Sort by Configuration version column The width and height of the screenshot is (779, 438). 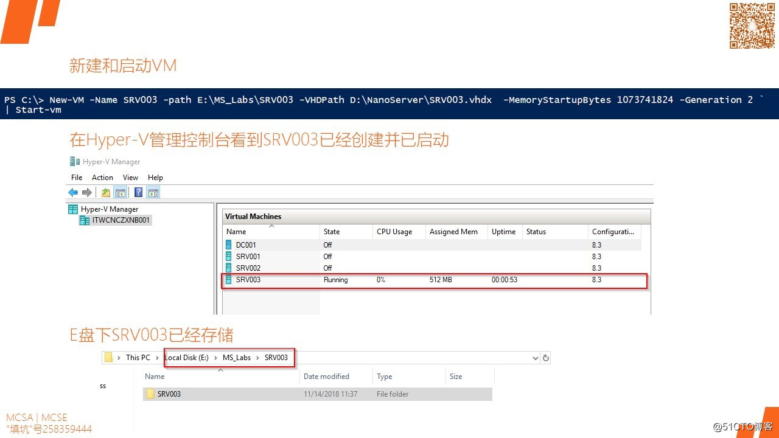point(615,232)
